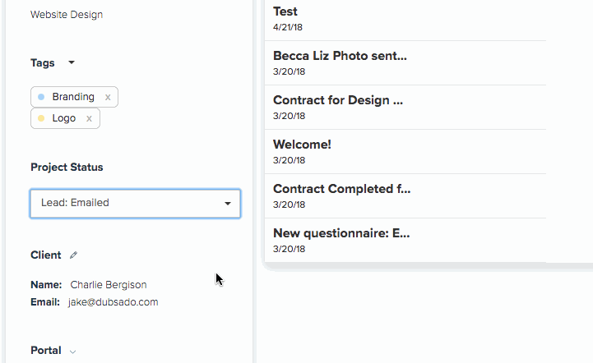The image size is (593, 363).
Task: Remove the Logo tag
Action: 89,118
